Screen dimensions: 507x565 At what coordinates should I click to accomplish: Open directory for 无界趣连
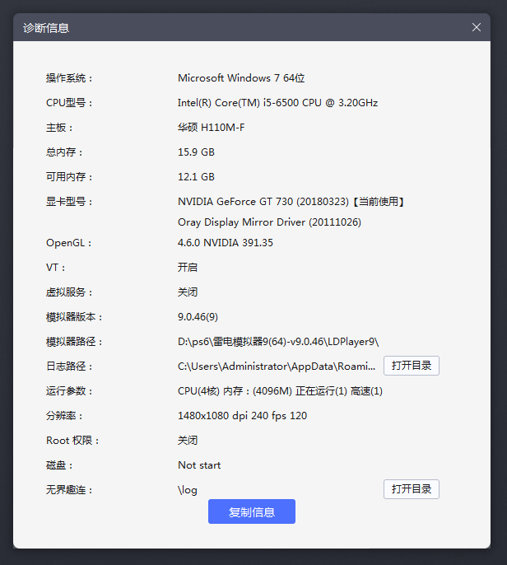(411, 489)
